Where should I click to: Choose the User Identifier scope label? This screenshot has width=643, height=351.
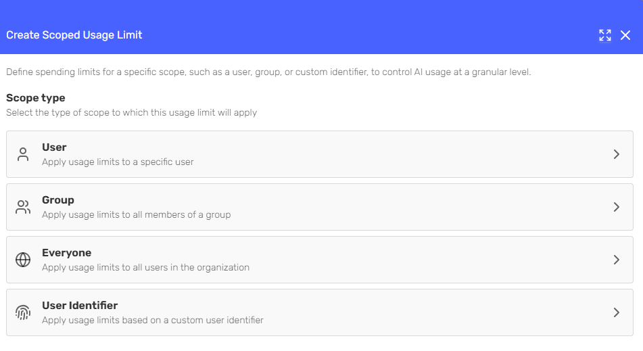pos(80,306)
